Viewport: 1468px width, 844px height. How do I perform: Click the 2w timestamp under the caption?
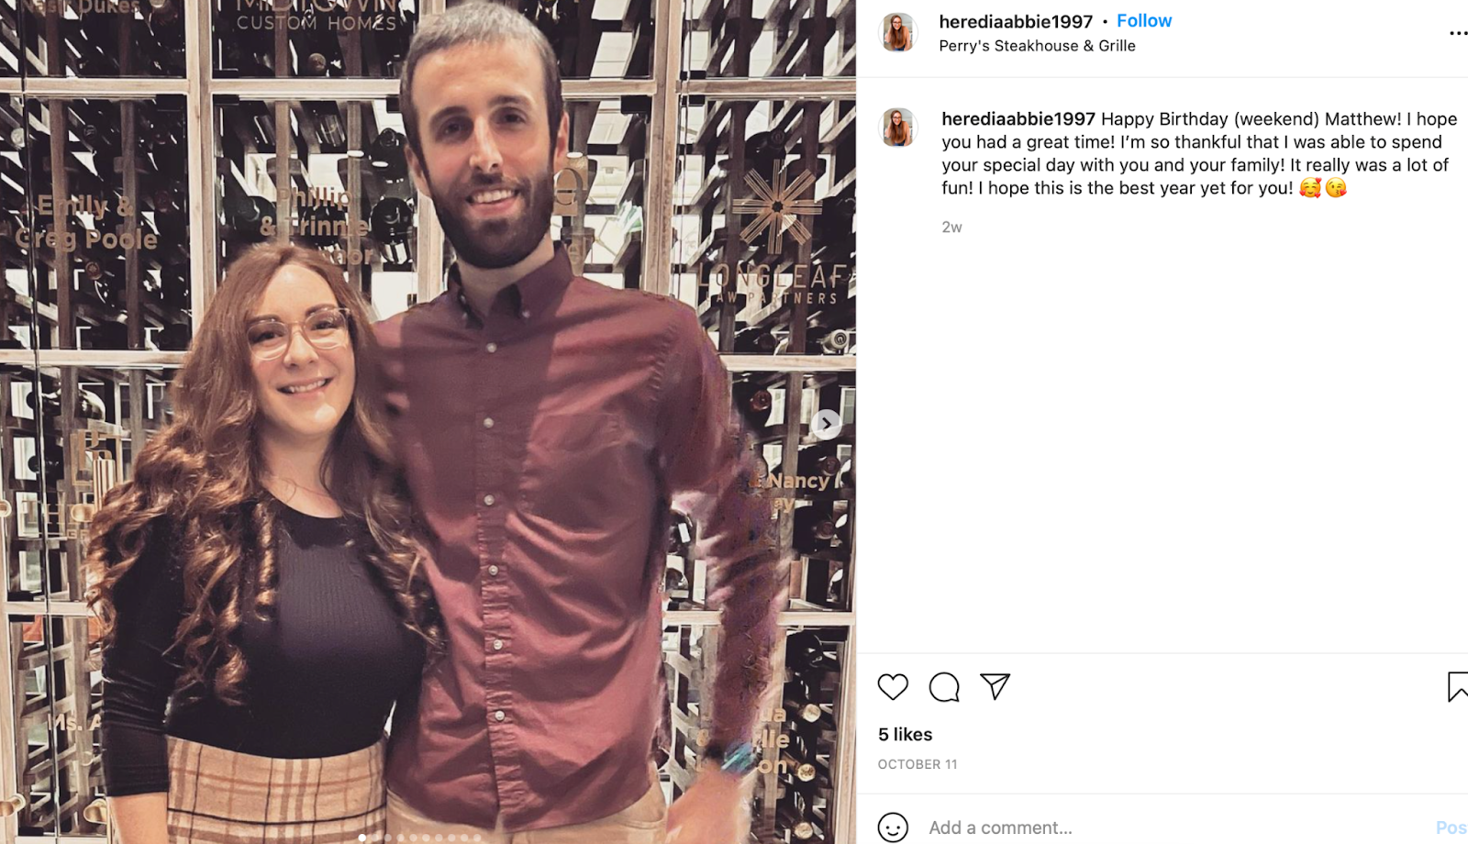[951, 228]
